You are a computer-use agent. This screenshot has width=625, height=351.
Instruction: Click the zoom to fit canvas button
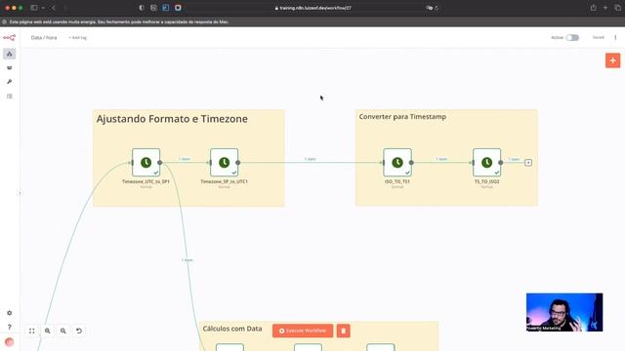pyautogui.click(x=32, y=331)
